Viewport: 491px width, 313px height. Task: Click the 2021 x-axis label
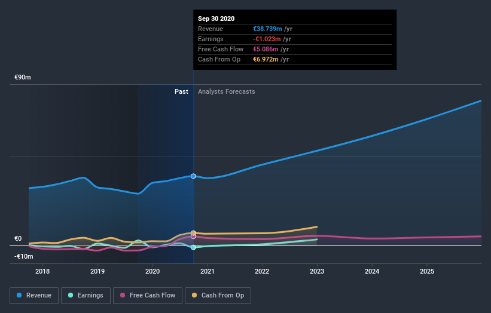click(x=208, y=271)
